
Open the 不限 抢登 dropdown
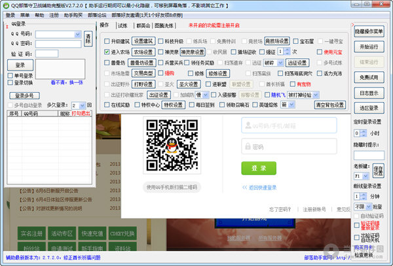click(x=368, y=207)
